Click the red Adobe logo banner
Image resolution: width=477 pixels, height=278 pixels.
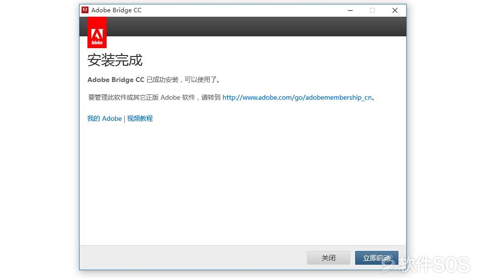pos(97,32)
